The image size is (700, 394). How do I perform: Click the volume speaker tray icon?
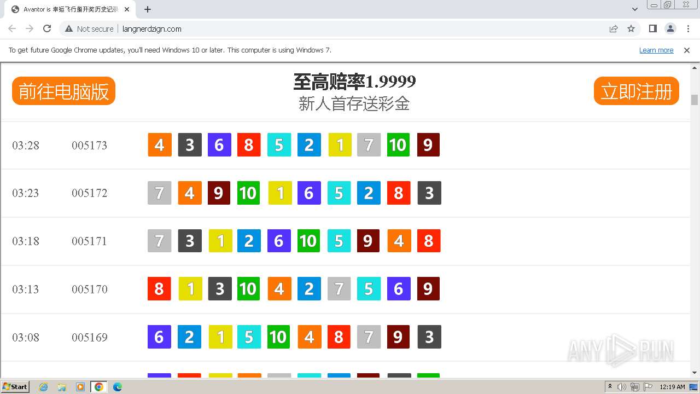click(x=622, y=387)
